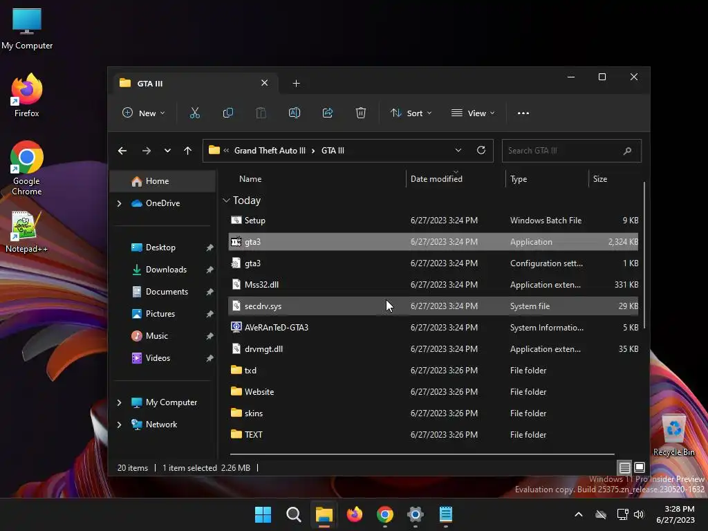708x531 pixels.
Task: Expand OneDrive in navigation pane
Action: point(120,204)
